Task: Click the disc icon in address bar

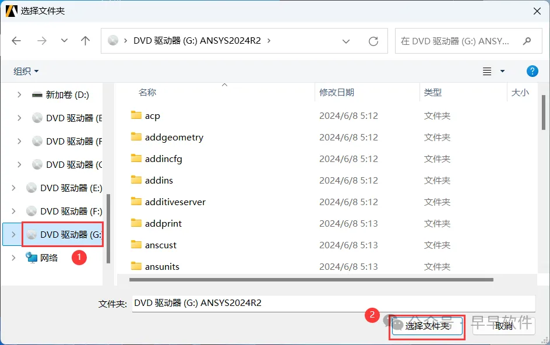Action: point(113,41)
